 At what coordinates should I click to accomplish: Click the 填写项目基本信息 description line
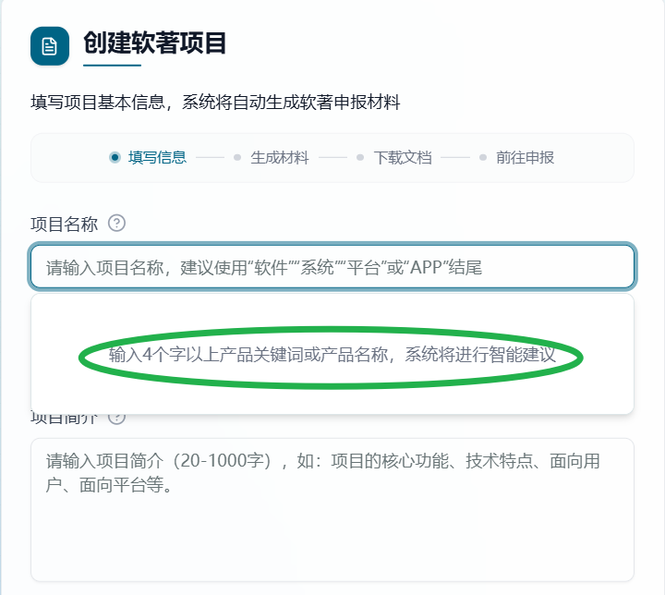pyautogui.click(x=215, y=103)
